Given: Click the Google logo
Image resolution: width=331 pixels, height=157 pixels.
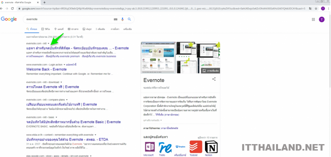Looking at the screenshot, I should click(x=9, y=19).
